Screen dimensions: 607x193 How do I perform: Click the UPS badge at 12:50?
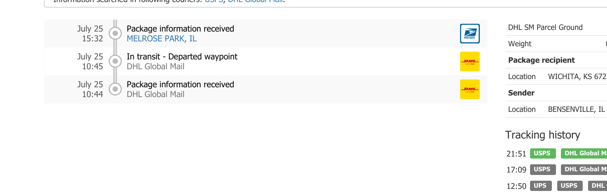540,186
